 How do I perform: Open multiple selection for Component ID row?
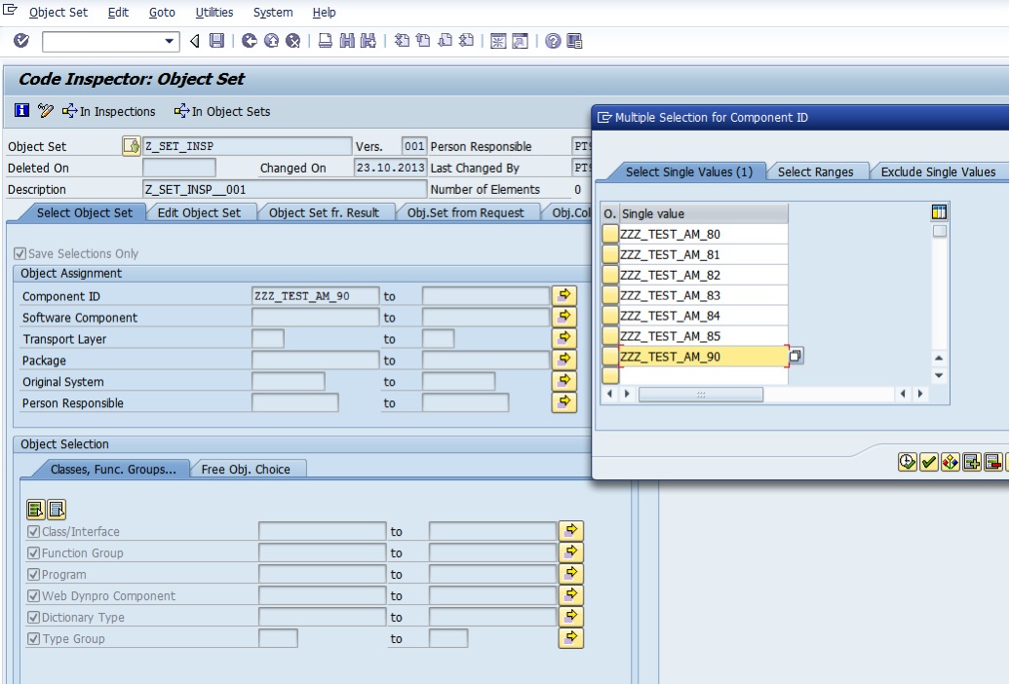[x=564, y=295]
